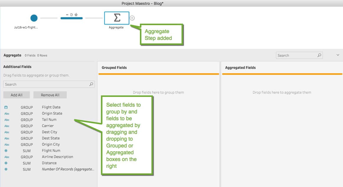Open the GROUP option for Dest State
The image size is (343, 187).
coord(27,138)
